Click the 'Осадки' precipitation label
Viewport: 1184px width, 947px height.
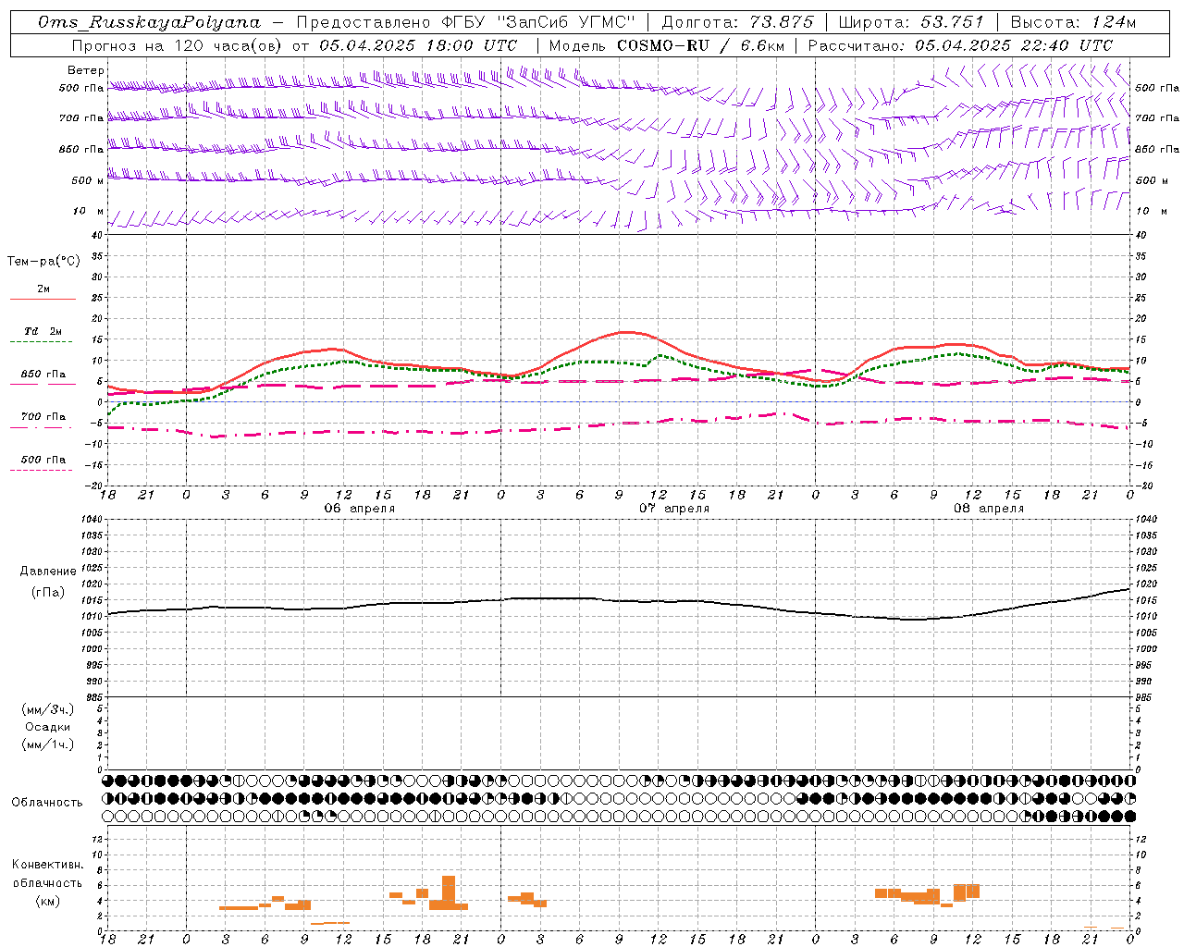pyautogui.click(x=48, y=727)
